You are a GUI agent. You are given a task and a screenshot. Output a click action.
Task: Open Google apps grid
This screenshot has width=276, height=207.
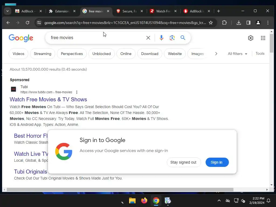tap(263, 38)
